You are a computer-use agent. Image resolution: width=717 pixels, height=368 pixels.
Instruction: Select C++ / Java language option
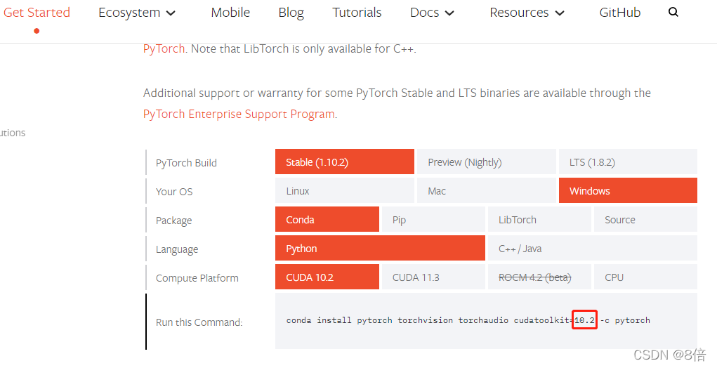click(x=593, y=248)
